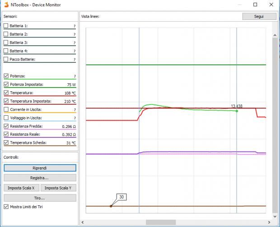This screenshot has height=227, width=280.
Task: Close the Device Monitor window
Action: 271,5
